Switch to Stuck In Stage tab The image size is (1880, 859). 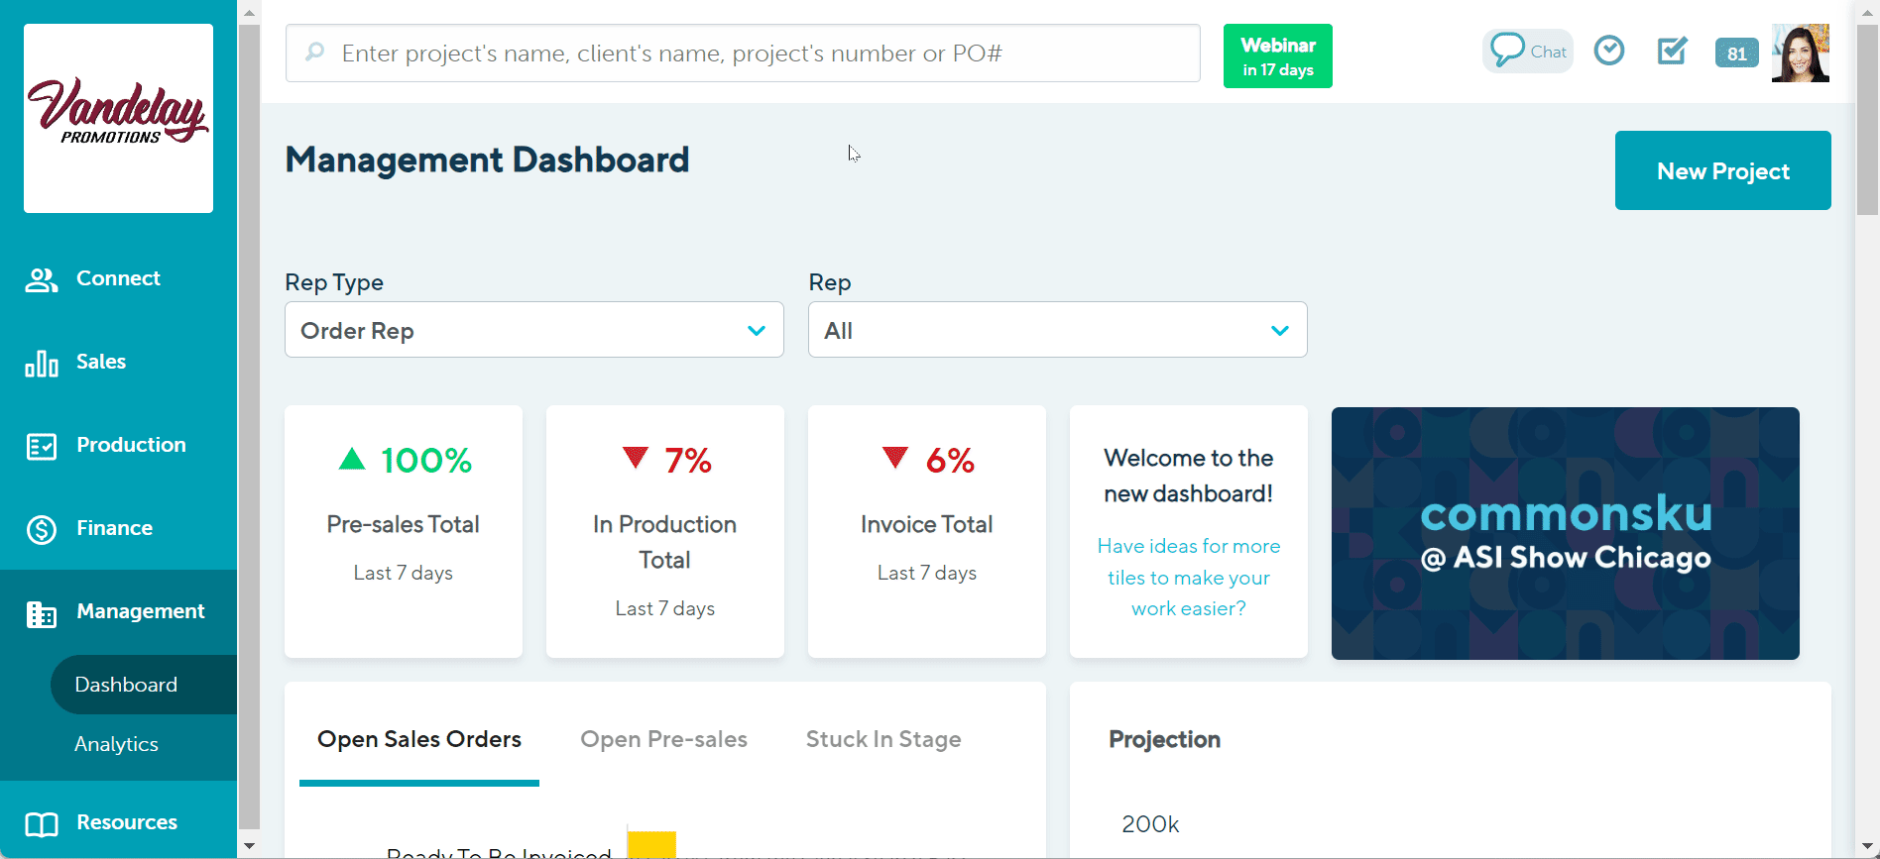coord(883,739)
